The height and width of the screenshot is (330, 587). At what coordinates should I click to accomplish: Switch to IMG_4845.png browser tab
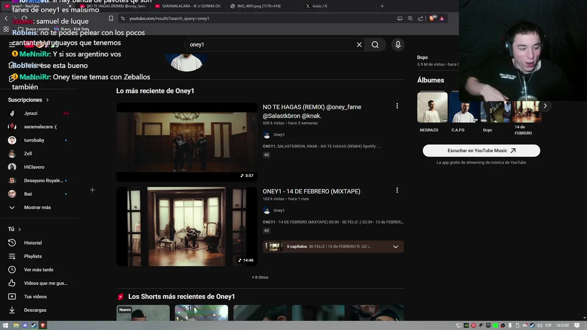263,6
